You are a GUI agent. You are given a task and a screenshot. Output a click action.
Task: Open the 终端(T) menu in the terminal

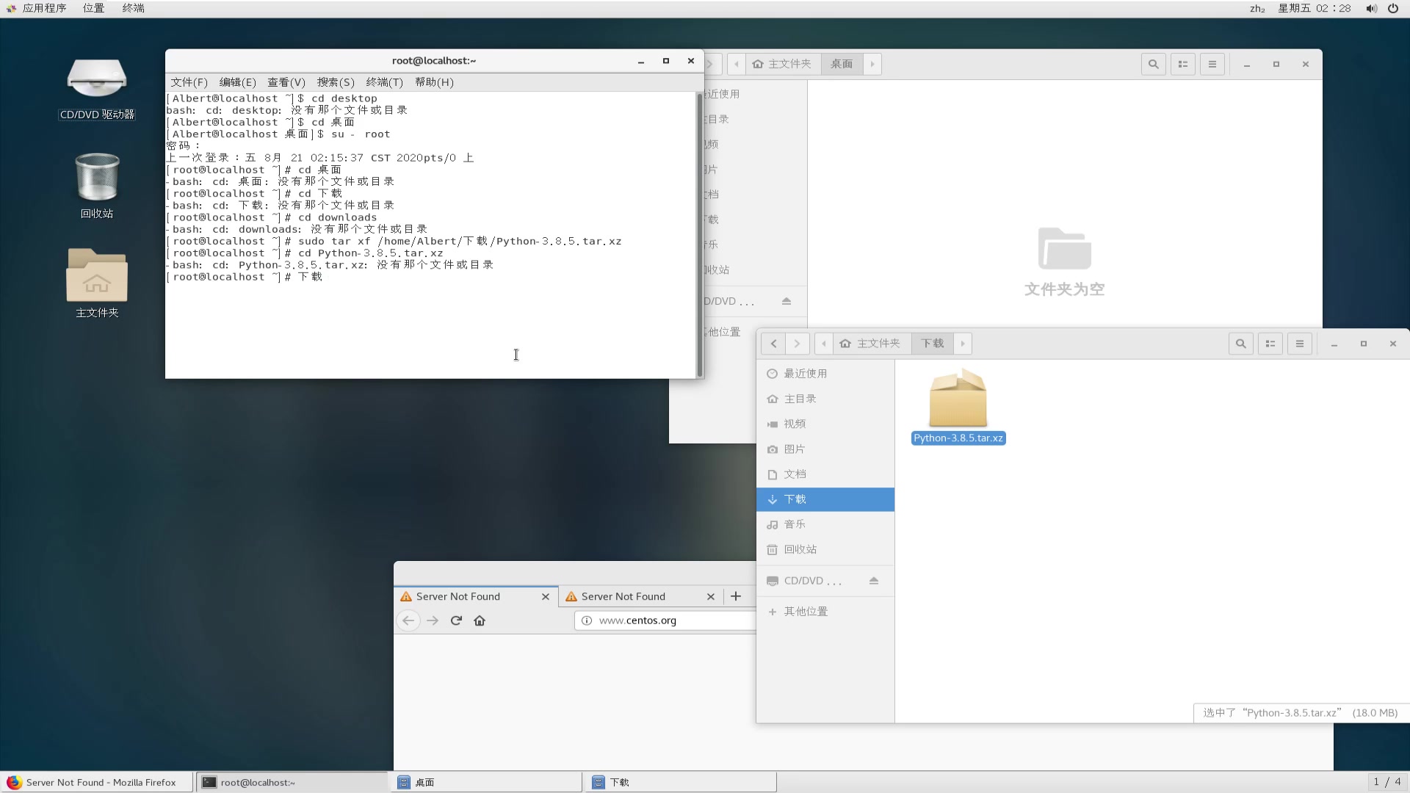click(x=385, y=82)
